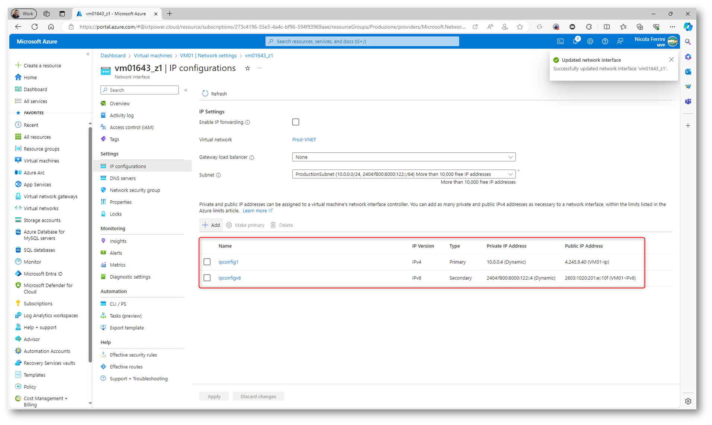Open Network security group menu item
Screen dimensions: 712x425
pyautogui.click(x=134, y=190)
